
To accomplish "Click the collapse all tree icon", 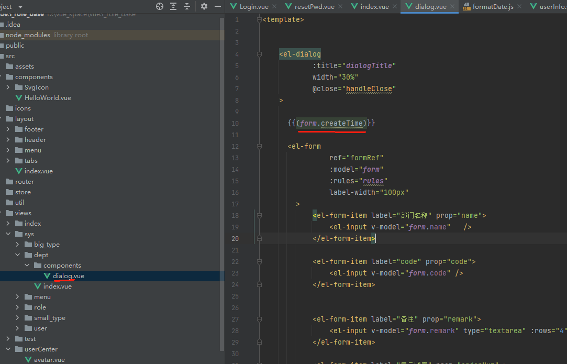I will (186, 6).
